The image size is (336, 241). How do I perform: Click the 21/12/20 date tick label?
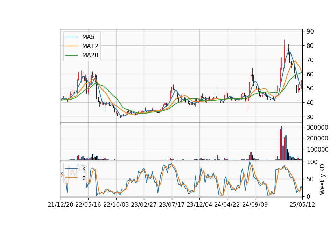[x=61, y=205]
